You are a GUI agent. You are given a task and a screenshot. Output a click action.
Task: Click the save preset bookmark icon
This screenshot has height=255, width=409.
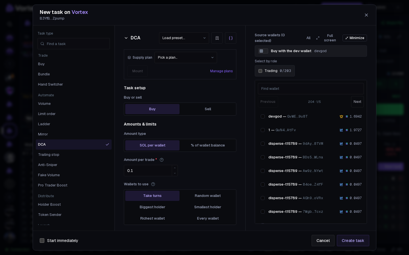[x=217, y=38]
